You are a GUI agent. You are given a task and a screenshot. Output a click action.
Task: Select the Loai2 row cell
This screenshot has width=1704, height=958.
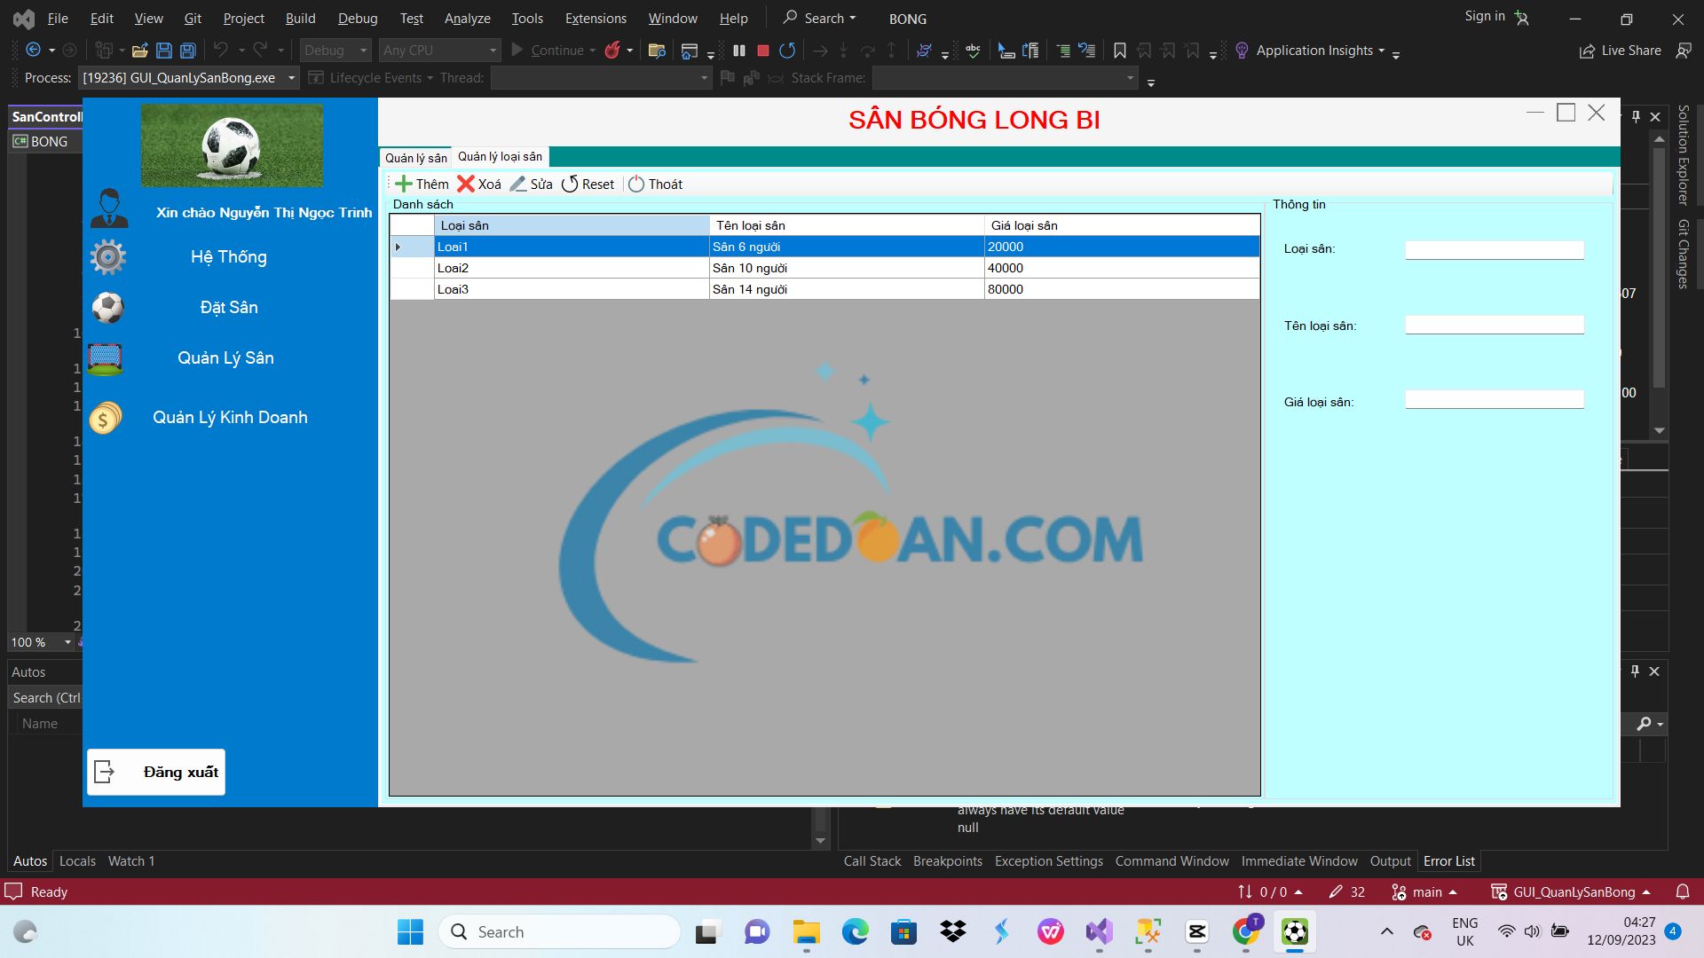coord(572,268)
